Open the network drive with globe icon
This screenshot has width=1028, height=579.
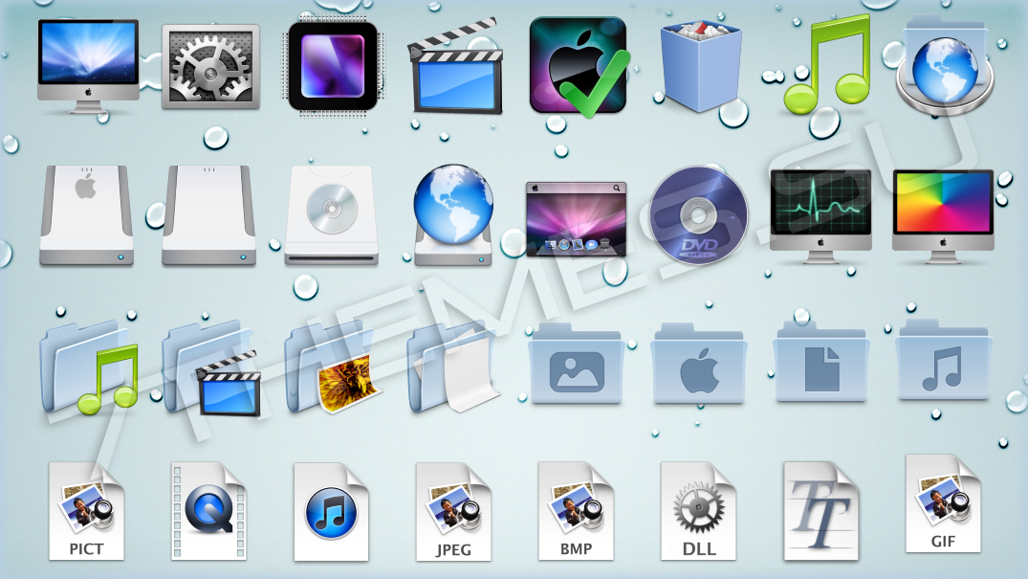click(x=453, y=214)
